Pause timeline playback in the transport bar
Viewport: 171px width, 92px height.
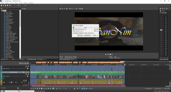39,88
